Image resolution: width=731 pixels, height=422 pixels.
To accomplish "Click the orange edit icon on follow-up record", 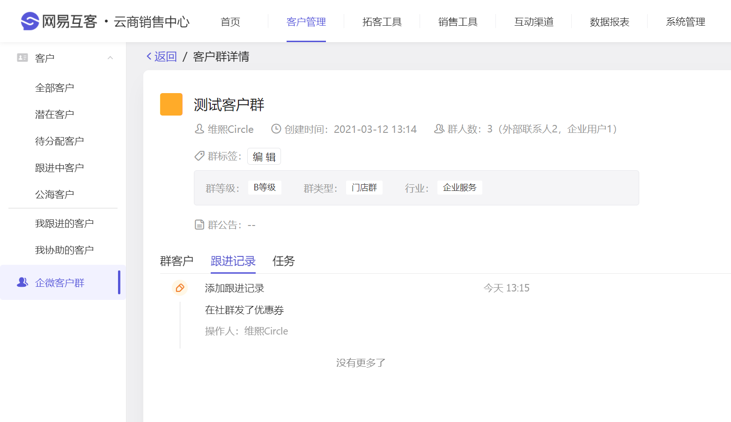I will (x=180, y=288).
